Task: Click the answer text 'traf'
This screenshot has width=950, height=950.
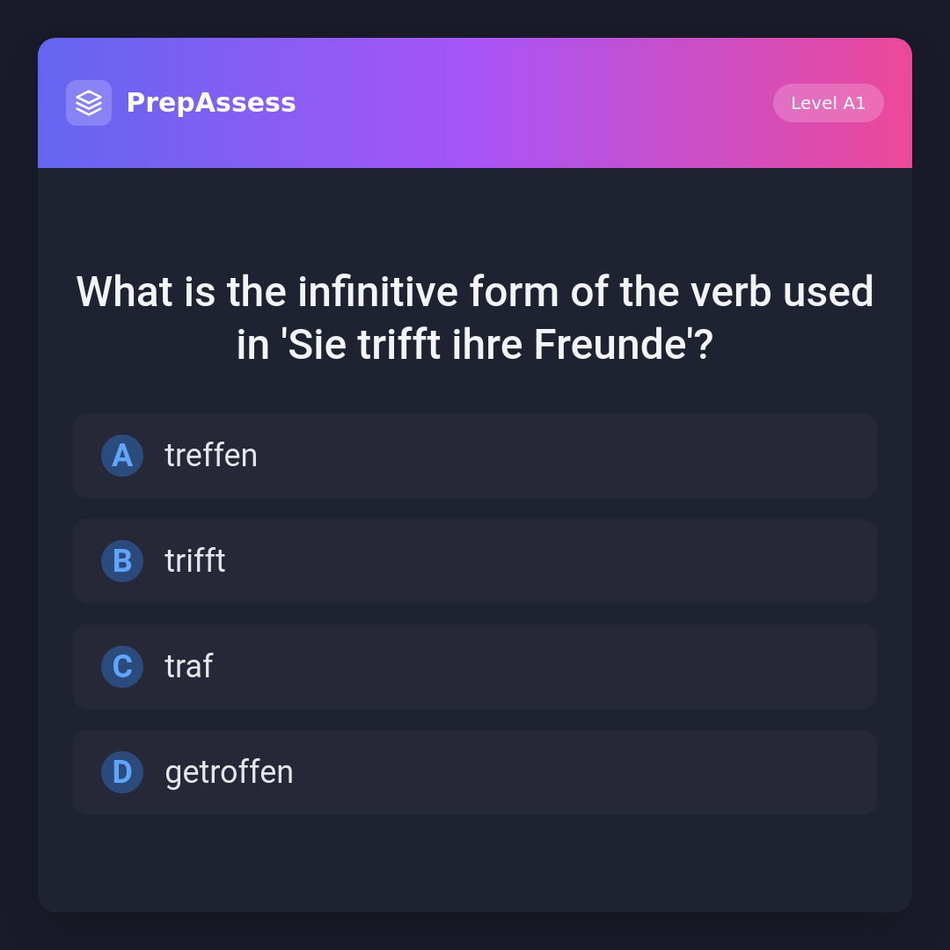Action: 189,667
